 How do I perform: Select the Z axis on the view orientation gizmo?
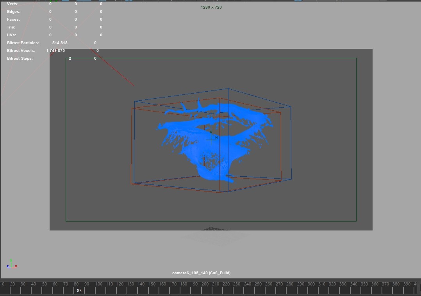(x=7, y=266)
